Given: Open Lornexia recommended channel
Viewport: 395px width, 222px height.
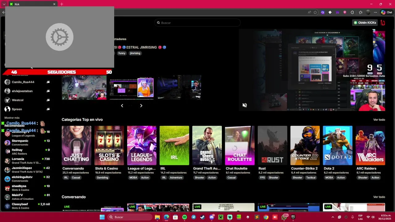Looking at the screenshot, I should (x=27, y=161).
